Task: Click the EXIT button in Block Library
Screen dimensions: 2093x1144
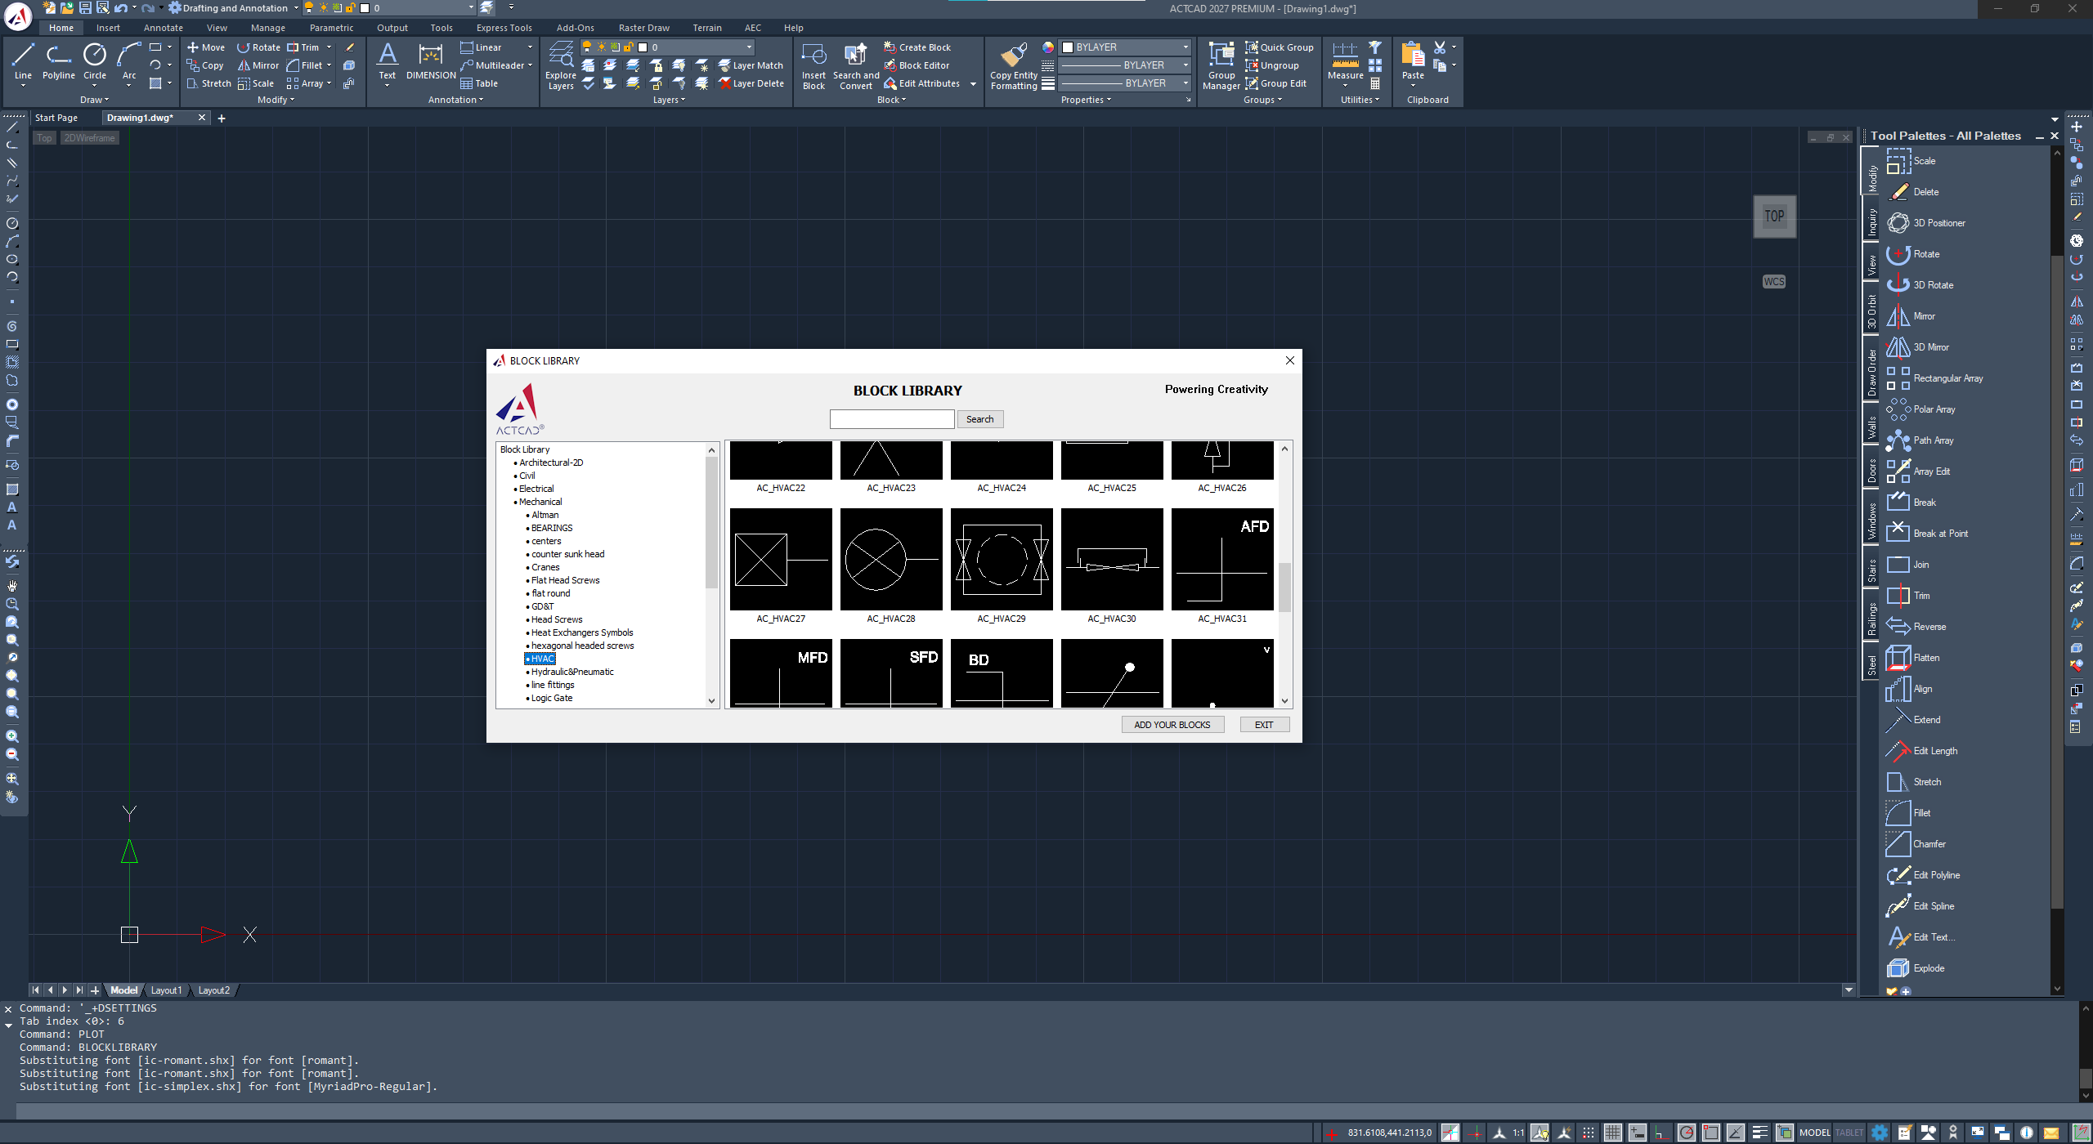Action: tap(1264, 725)
